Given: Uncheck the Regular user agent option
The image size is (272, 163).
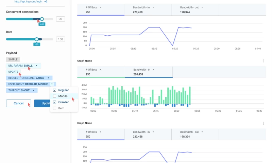Looking at the screenshot, I should tap(55, 90).
